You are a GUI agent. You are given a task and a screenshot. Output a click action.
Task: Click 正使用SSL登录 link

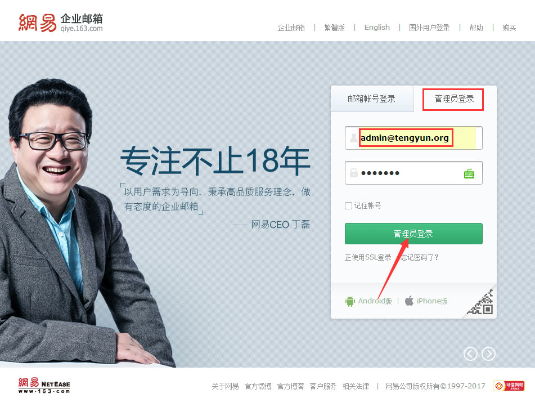tap(368, 257)
